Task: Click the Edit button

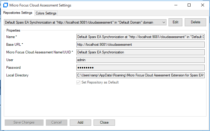Action: tap(175, 22)
